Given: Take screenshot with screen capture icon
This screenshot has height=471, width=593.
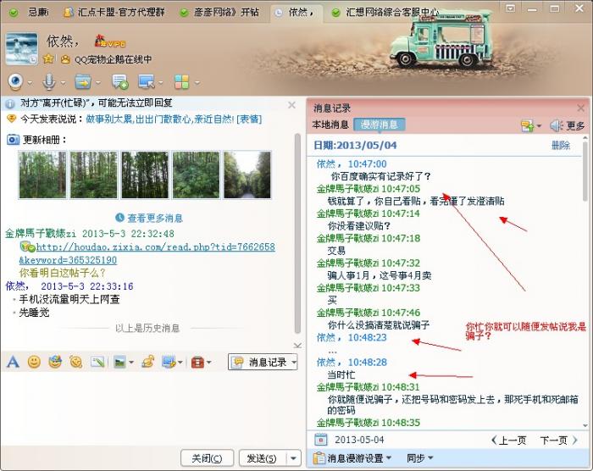Looking at the screenshot, I should tap(169, 362).
